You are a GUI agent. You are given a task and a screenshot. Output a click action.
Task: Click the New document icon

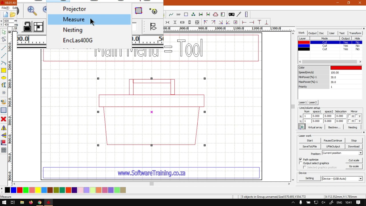[5, 15]
